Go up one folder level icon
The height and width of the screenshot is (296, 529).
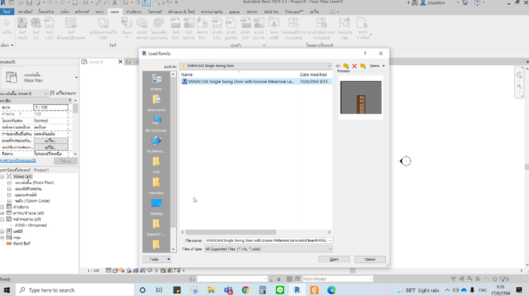click(x=346, y=66)
